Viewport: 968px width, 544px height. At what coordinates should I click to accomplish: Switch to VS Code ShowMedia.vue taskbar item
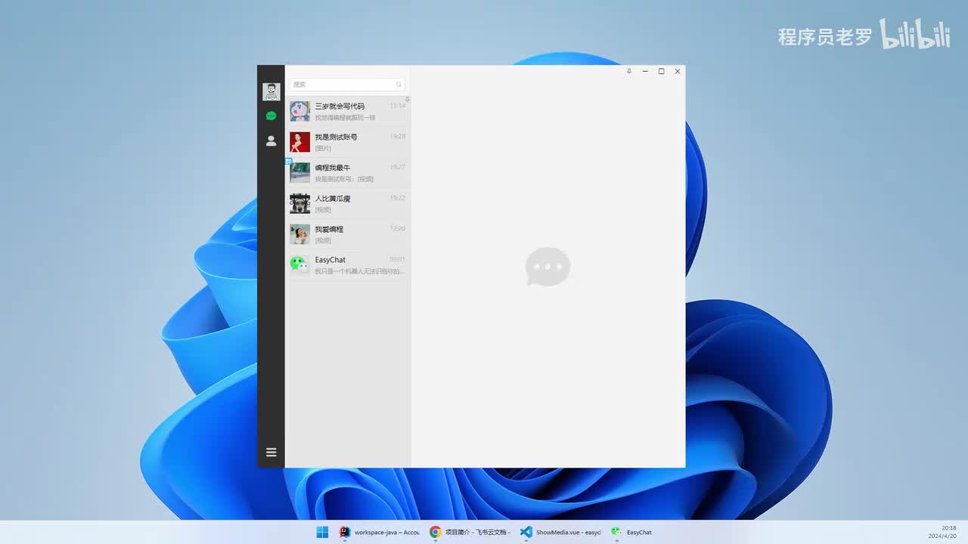pos(560,532)
